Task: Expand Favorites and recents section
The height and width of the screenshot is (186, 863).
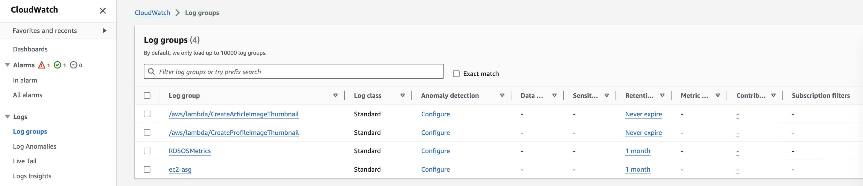Action: [104, 31]
